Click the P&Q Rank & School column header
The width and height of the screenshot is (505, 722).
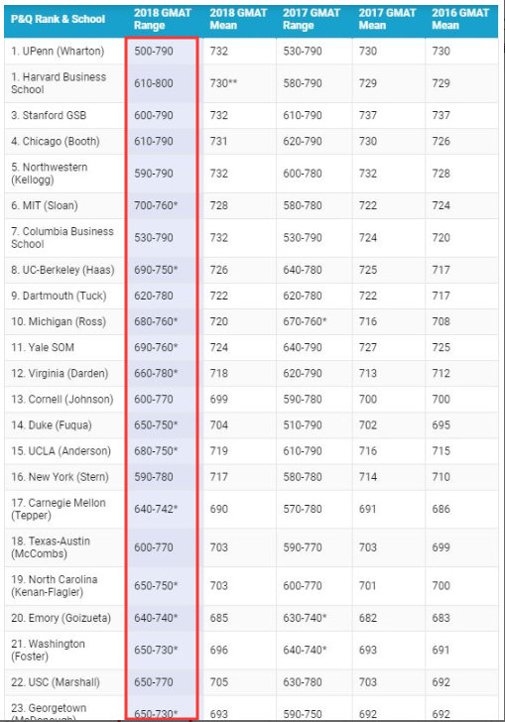pyautogui.click(x=59, y=20)
